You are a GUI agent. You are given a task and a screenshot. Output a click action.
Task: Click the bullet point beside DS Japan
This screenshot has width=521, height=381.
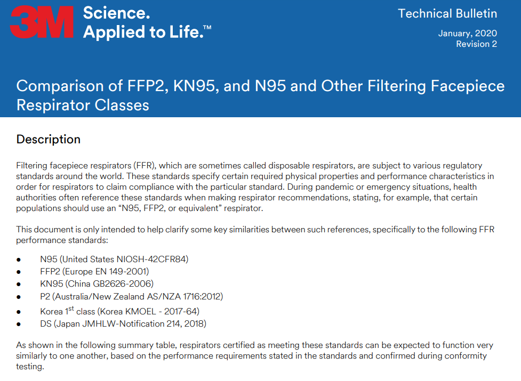(19, 324)
